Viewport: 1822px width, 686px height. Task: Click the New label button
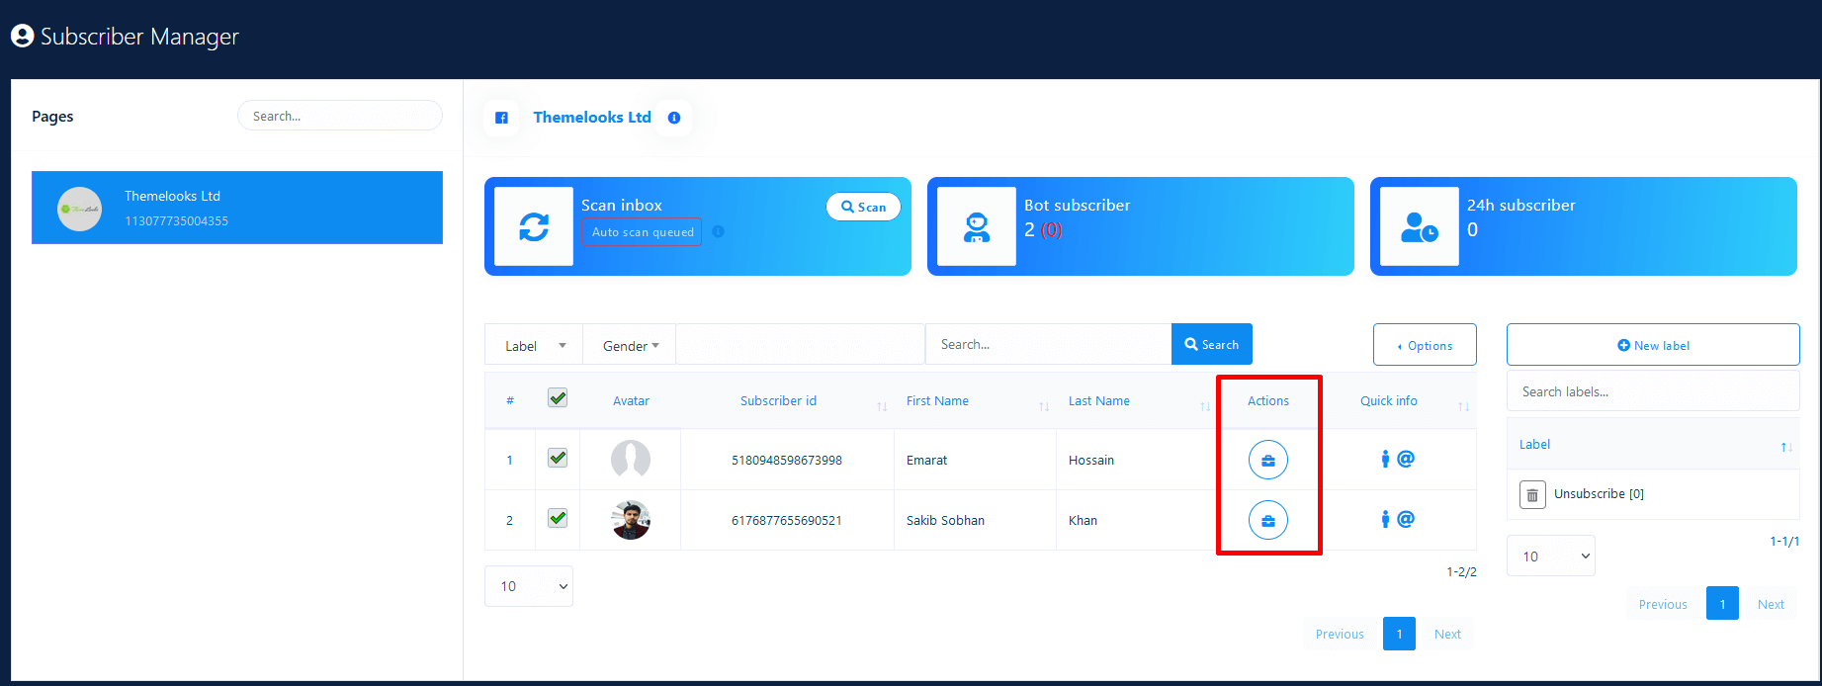coord(1653,345)
